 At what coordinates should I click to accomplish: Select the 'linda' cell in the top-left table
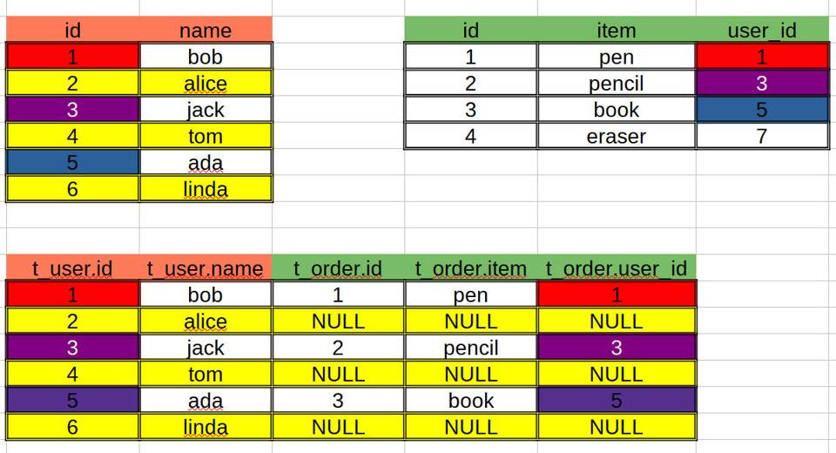[206, 189]
